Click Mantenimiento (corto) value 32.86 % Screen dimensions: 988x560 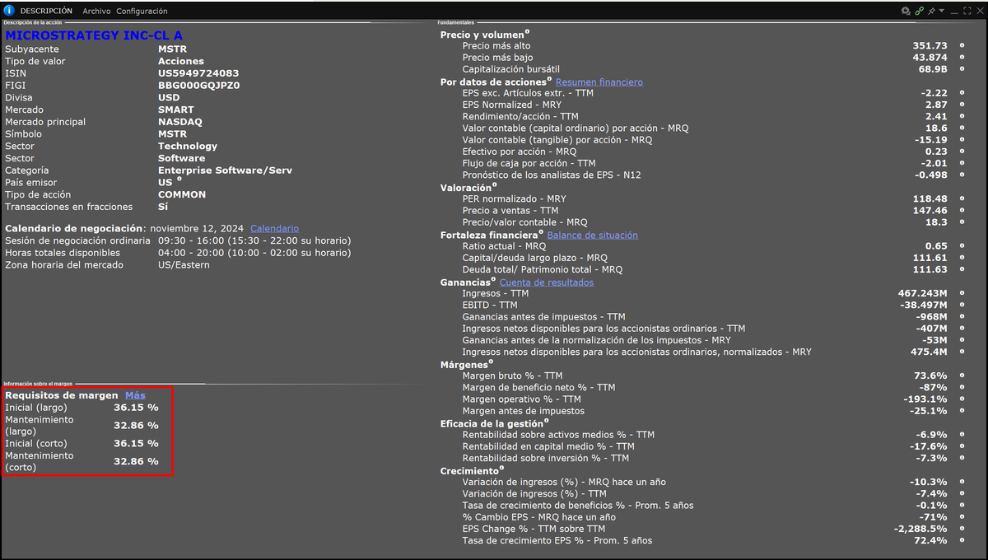(x=136, y=461)
